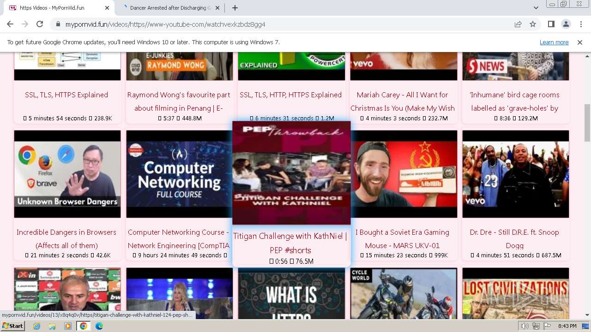Open Action Center flag icon
The width and height of the screenshot is (591, 332).
547,326
